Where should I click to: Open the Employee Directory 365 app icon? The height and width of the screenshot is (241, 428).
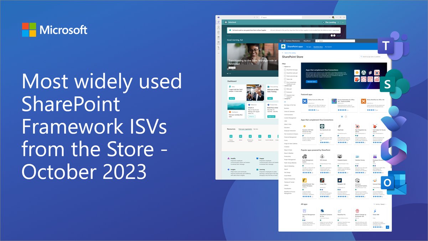[x=374, y=156]
